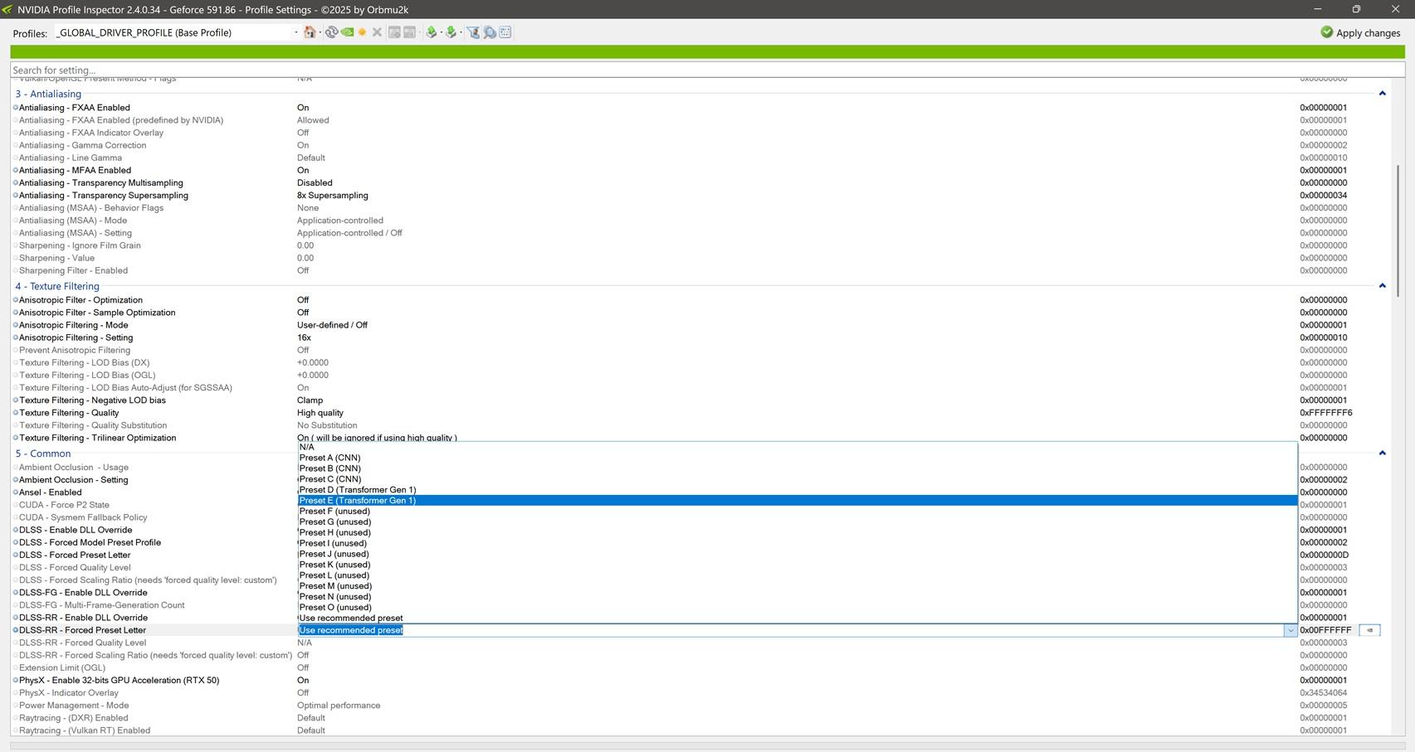Viewport: 1415px width, 752px height.
Task: Select Preset C (CNN) option
Action: coord(798,479)
